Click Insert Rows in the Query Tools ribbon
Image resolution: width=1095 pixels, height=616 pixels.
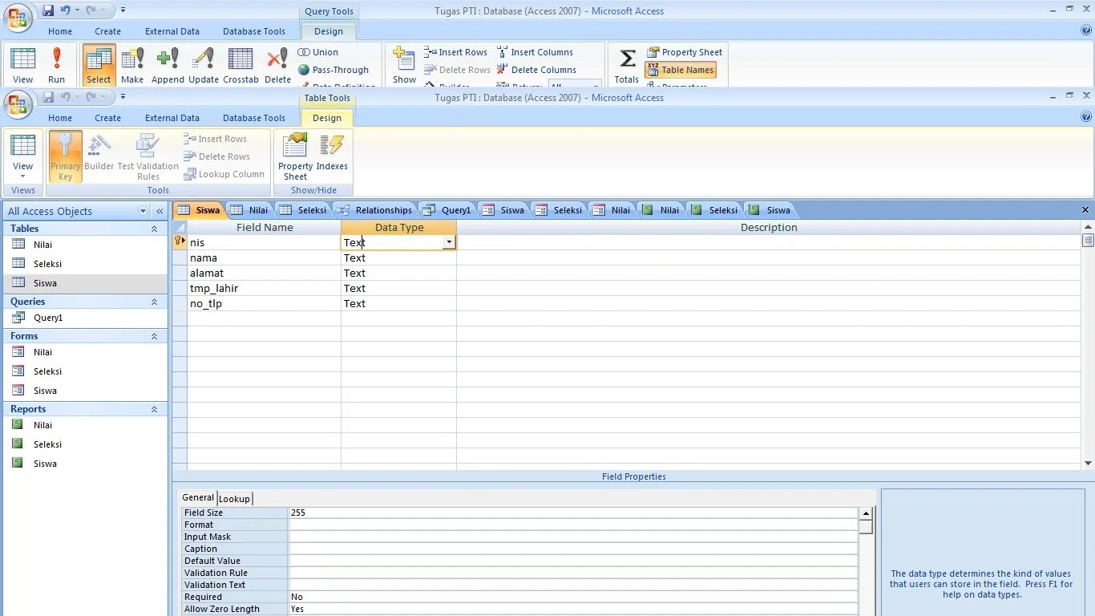coord(455,52)
